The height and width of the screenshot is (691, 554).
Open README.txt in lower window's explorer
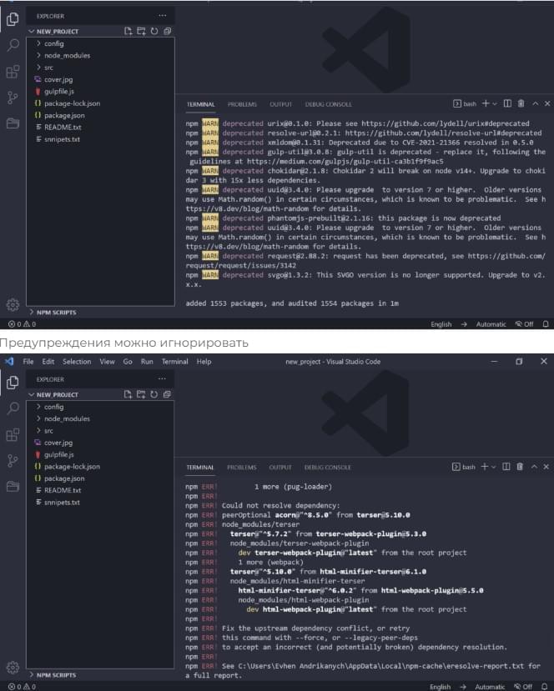[99, 490]
